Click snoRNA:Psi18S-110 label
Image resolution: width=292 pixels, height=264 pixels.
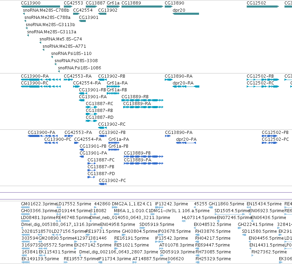point(71,54)
